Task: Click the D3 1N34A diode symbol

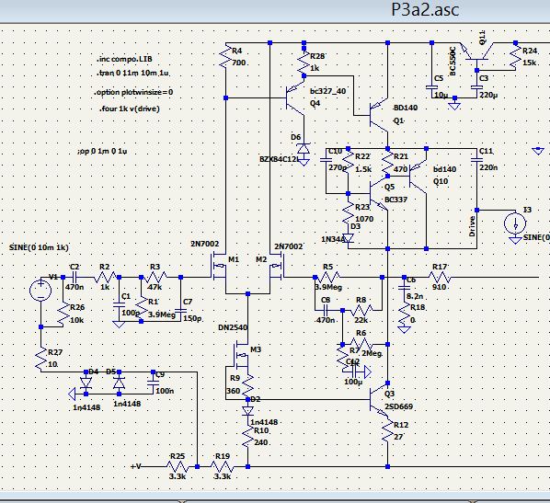Action: pos(348,239)
